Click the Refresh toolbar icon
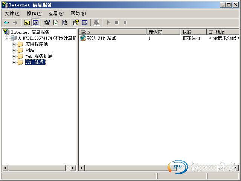Image resolution: width=241 pixels, height=181 pixels. pos(56,23)
